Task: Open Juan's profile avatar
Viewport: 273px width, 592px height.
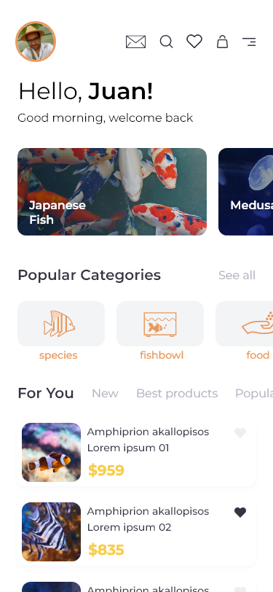Action: click(x=36, y=42)
